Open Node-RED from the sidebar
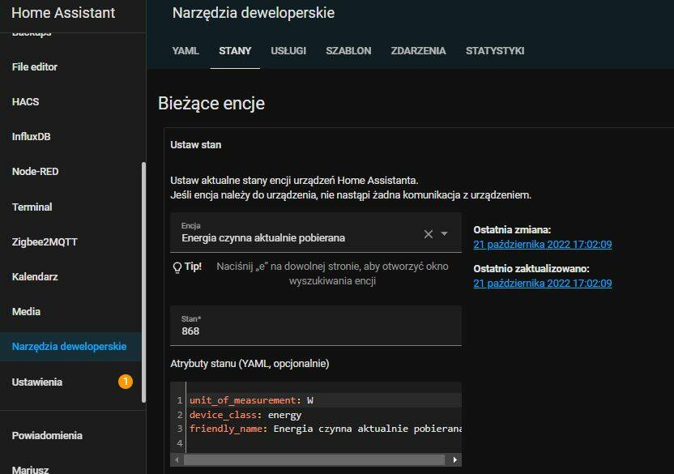Image resolution: width=674 pixels, height=474 pixels. tap(36, 171)
